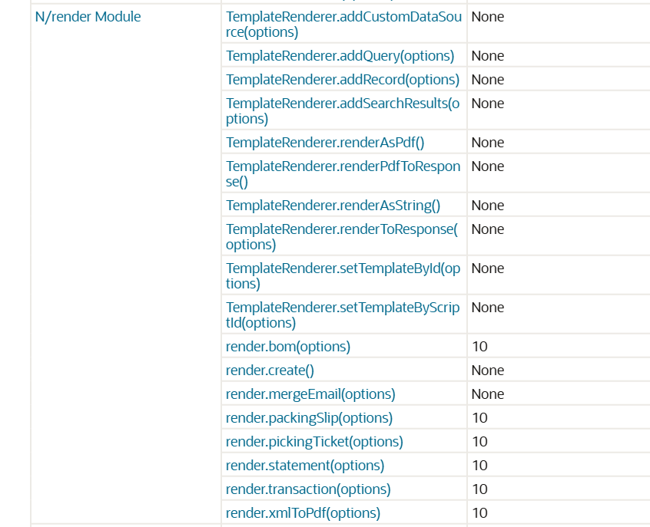Viewport: 650px width, 527px height.
Task: Follow TemplateRenderer.addSearchResults(options) link
Action: [x=342, y=110]
